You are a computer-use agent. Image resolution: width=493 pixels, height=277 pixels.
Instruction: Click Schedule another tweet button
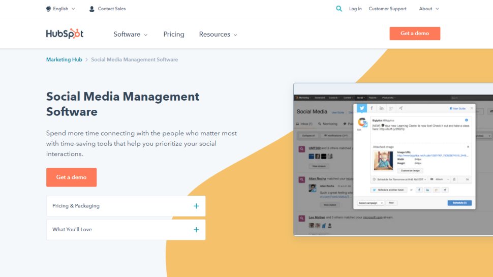pyautogui.click(x=389, y=190)
